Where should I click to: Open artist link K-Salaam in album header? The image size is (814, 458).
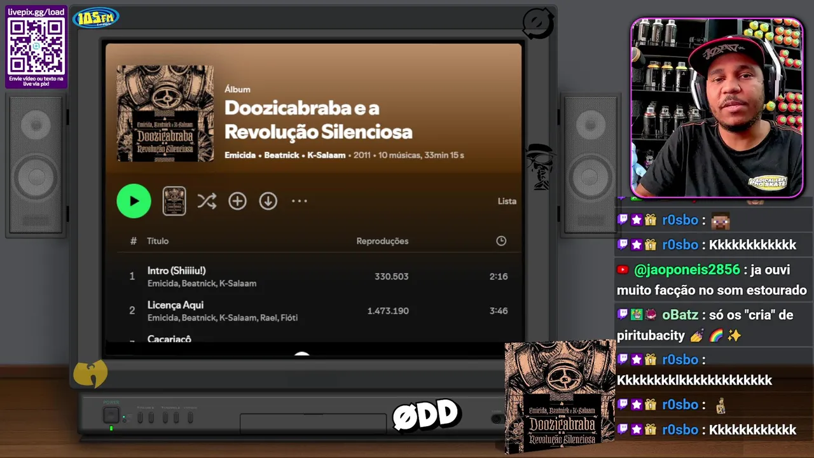pos(326,155)
